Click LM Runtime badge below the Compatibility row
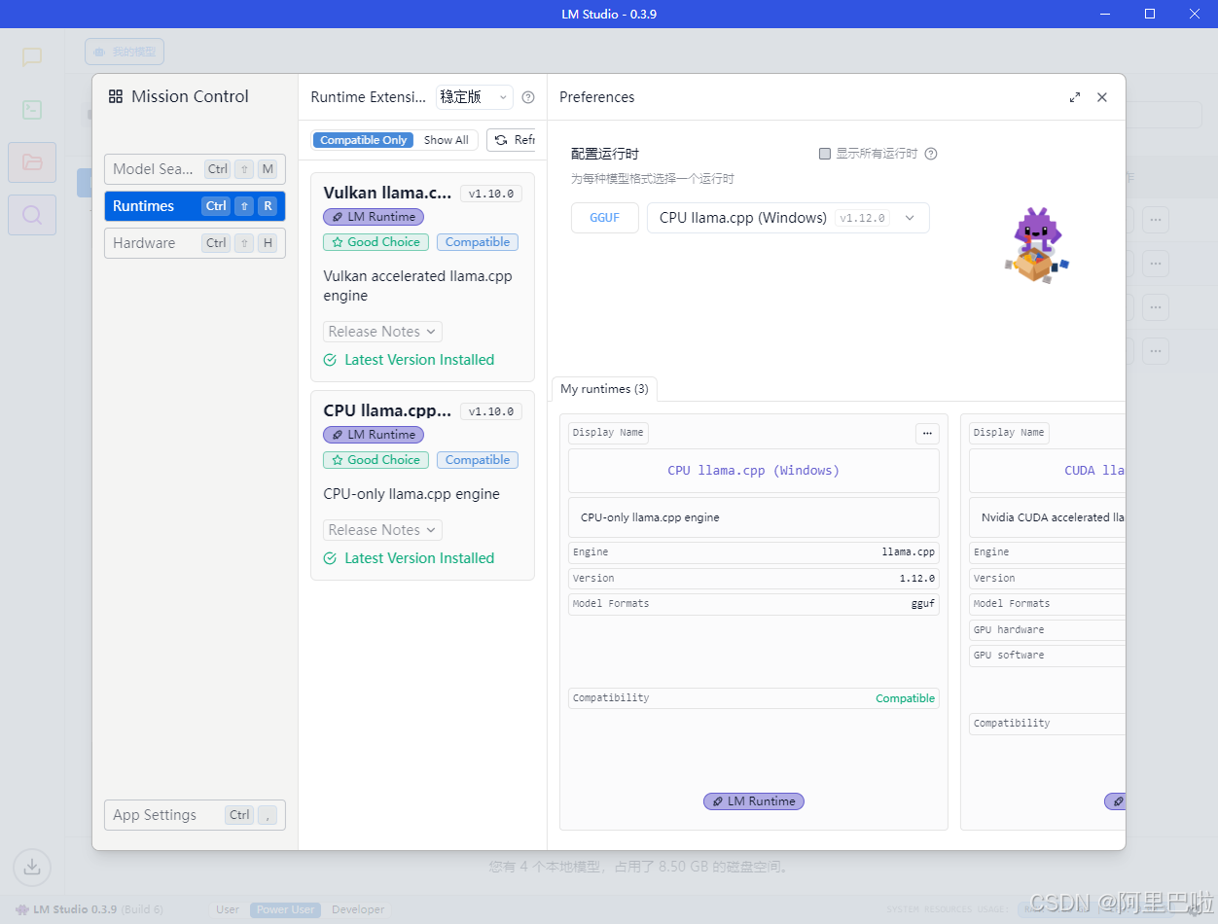Screen dimensions: 1218x924 pos(754,801)
